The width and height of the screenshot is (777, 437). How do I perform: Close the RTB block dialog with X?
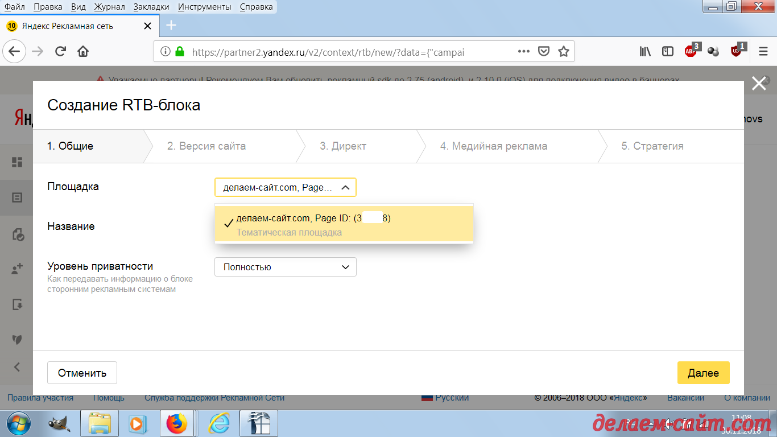coord(759,84)
